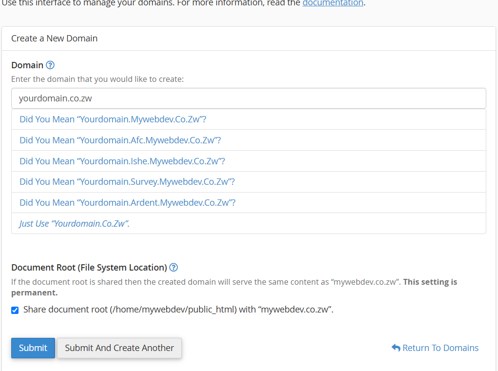
Task: Click the arrow icon before Return To Domains
Action: (396, 348)
